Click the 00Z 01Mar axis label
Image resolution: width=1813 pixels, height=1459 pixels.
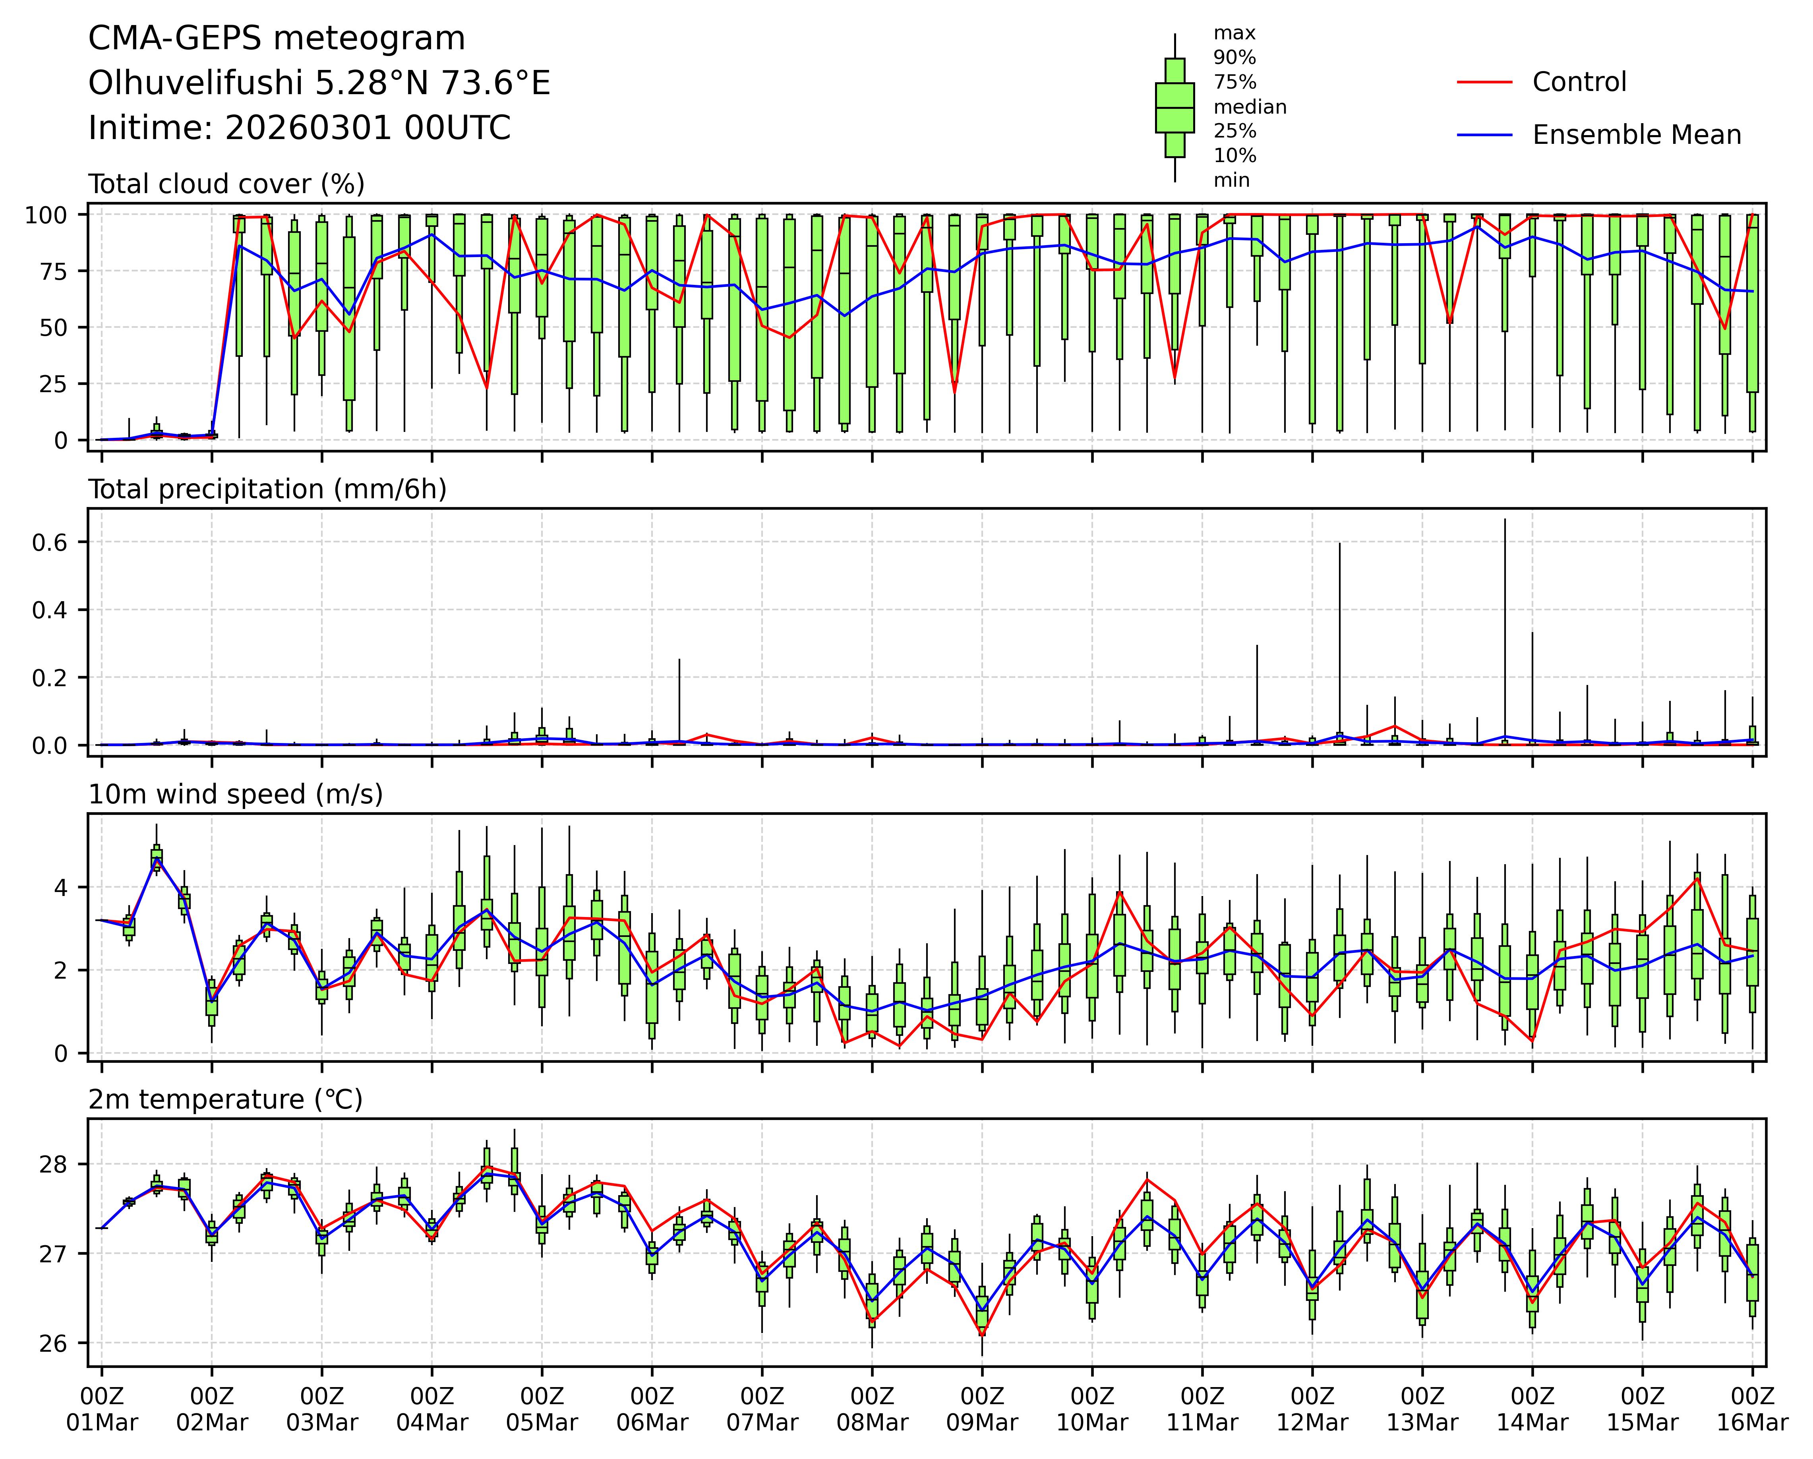(x=102, y=1410)
